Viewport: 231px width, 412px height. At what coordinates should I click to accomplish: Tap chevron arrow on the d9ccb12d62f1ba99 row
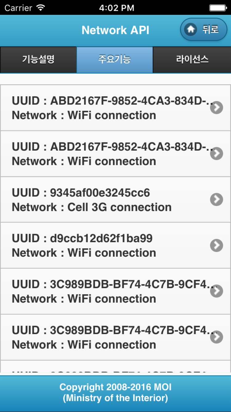(217, 245)
